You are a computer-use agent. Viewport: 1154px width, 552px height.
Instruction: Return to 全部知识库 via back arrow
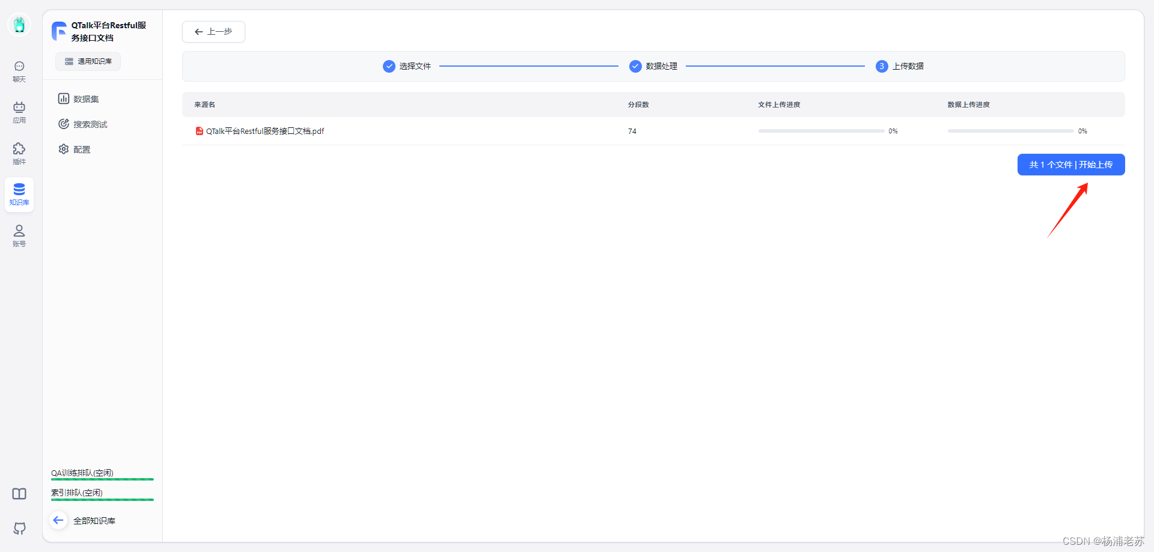58,520
